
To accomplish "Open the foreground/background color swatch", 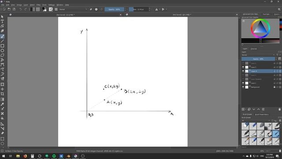I will point(44,9).
